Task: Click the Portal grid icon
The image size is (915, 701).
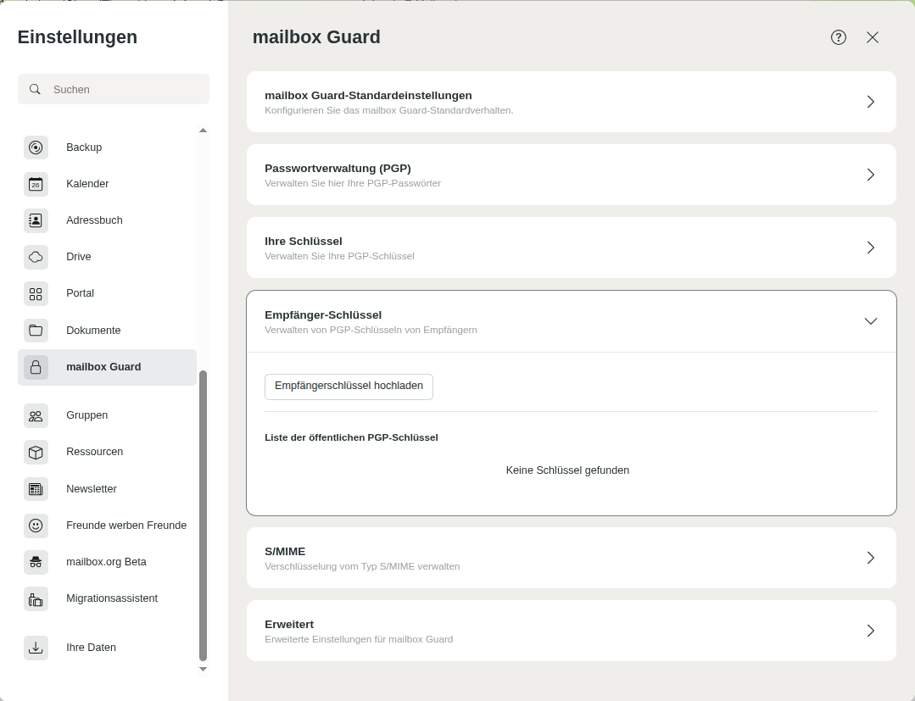Action: 36,293
